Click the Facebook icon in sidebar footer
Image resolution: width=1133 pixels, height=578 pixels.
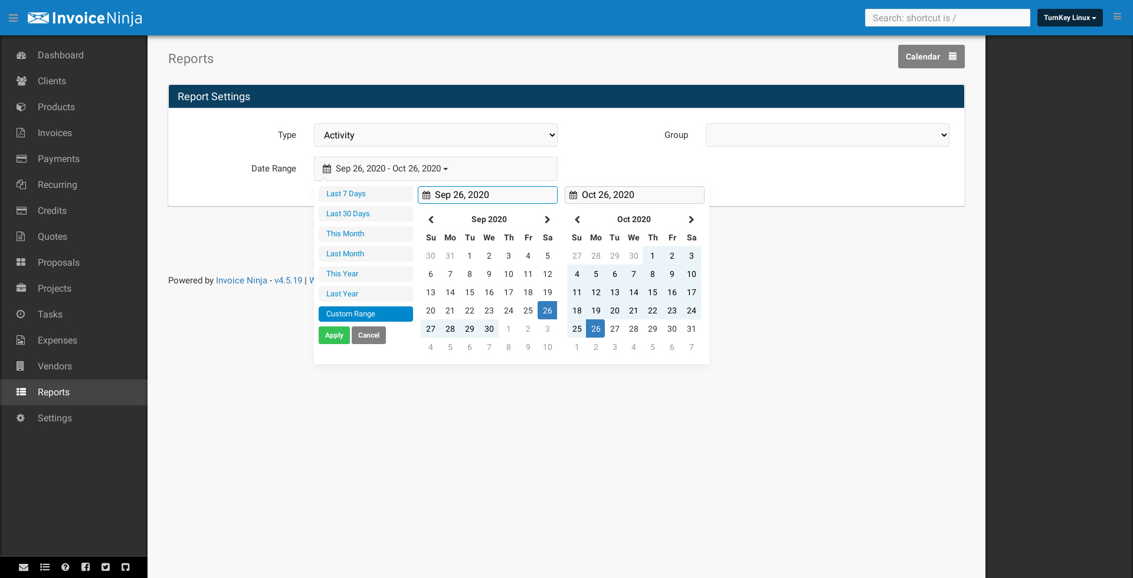86,567
